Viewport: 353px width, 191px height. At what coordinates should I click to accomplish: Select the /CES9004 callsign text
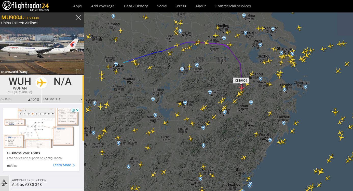31,18
